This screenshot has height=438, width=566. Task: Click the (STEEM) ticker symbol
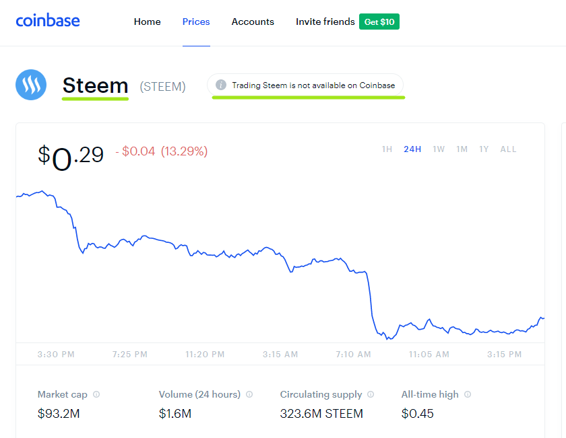pos(163,87)
